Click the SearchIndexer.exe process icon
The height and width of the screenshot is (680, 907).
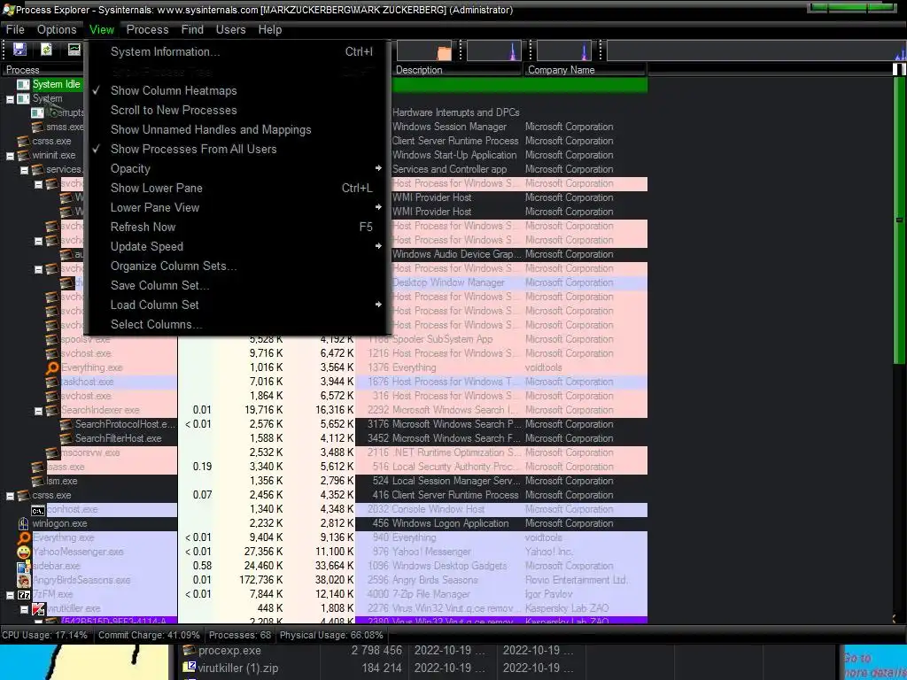pos(52,410)
